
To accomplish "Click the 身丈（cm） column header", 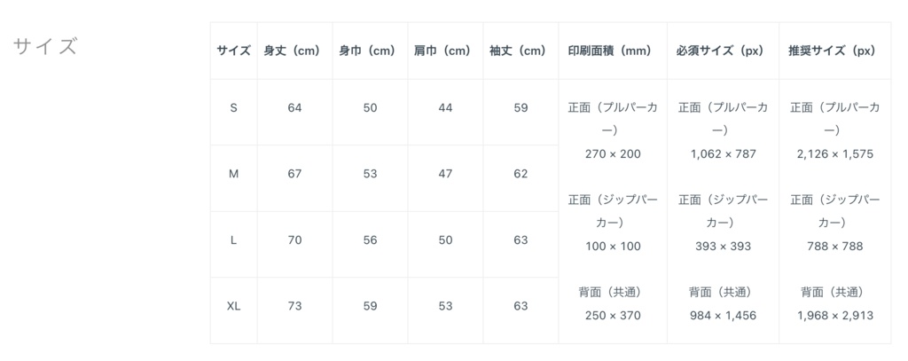I will coord(292,51).
